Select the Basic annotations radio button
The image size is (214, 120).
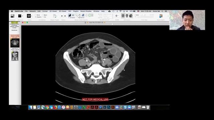tap(43, 15)
